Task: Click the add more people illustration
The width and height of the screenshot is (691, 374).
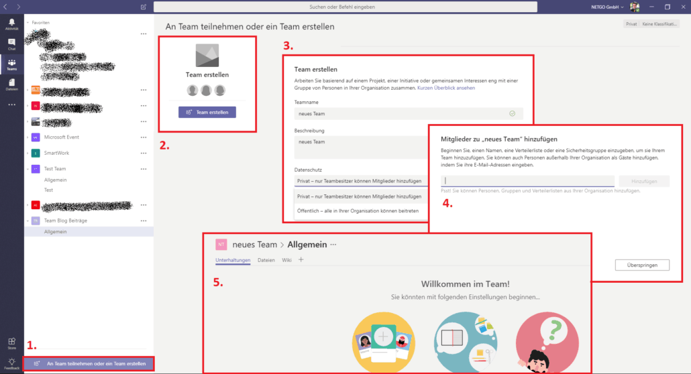Action: point(383,342)
